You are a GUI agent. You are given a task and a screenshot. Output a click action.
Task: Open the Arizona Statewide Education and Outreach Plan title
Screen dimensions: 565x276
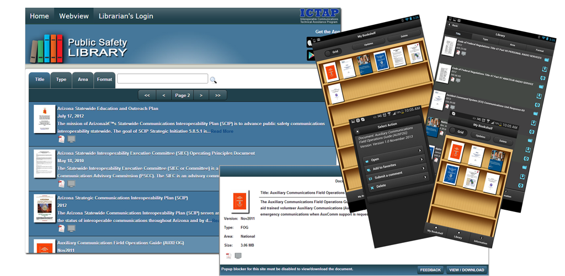pos(108,108)
